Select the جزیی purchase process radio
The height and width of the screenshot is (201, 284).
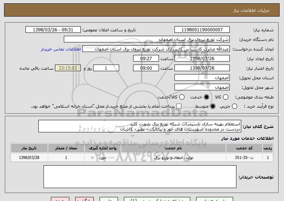234,106
